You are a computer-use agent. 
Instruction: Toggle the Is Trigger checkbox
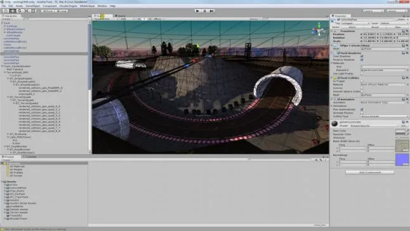362,81
